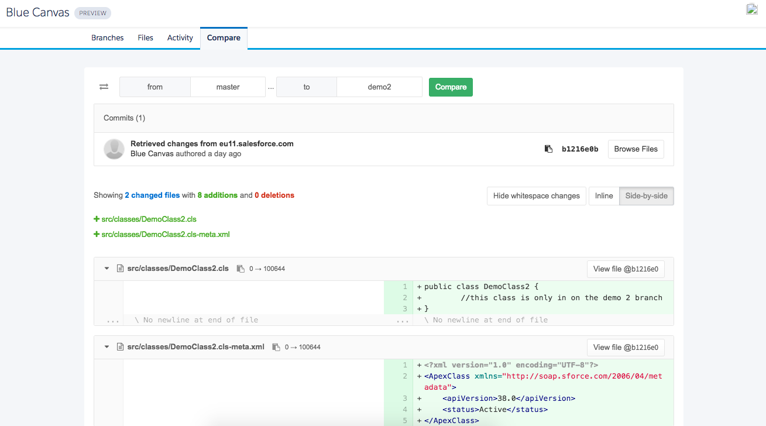The width and height of the screenshot is (766, 426).
Task: Copy commit hash b1216e0b clipboard icon
Action: pyautogui.click(x=548, y=149)
